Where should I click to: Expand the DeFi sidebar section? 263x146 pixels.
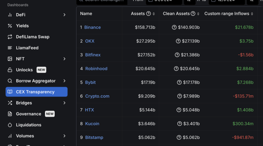coord(64,15)
